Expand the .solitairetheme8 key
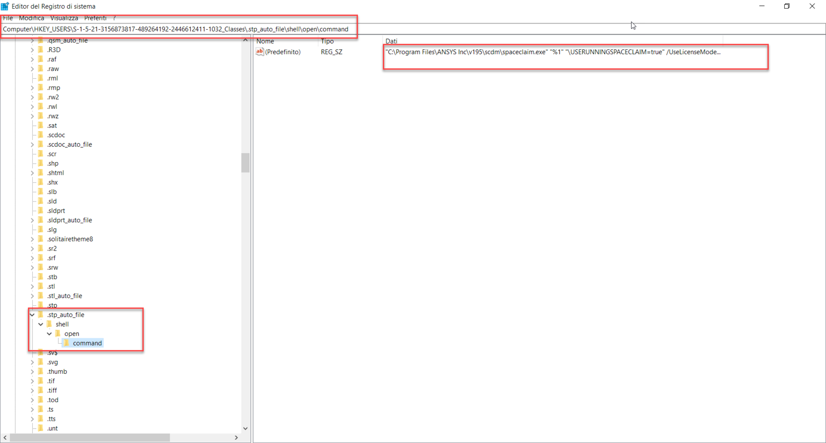This screenshot has height=443, width=826. [x=32, y=239]
